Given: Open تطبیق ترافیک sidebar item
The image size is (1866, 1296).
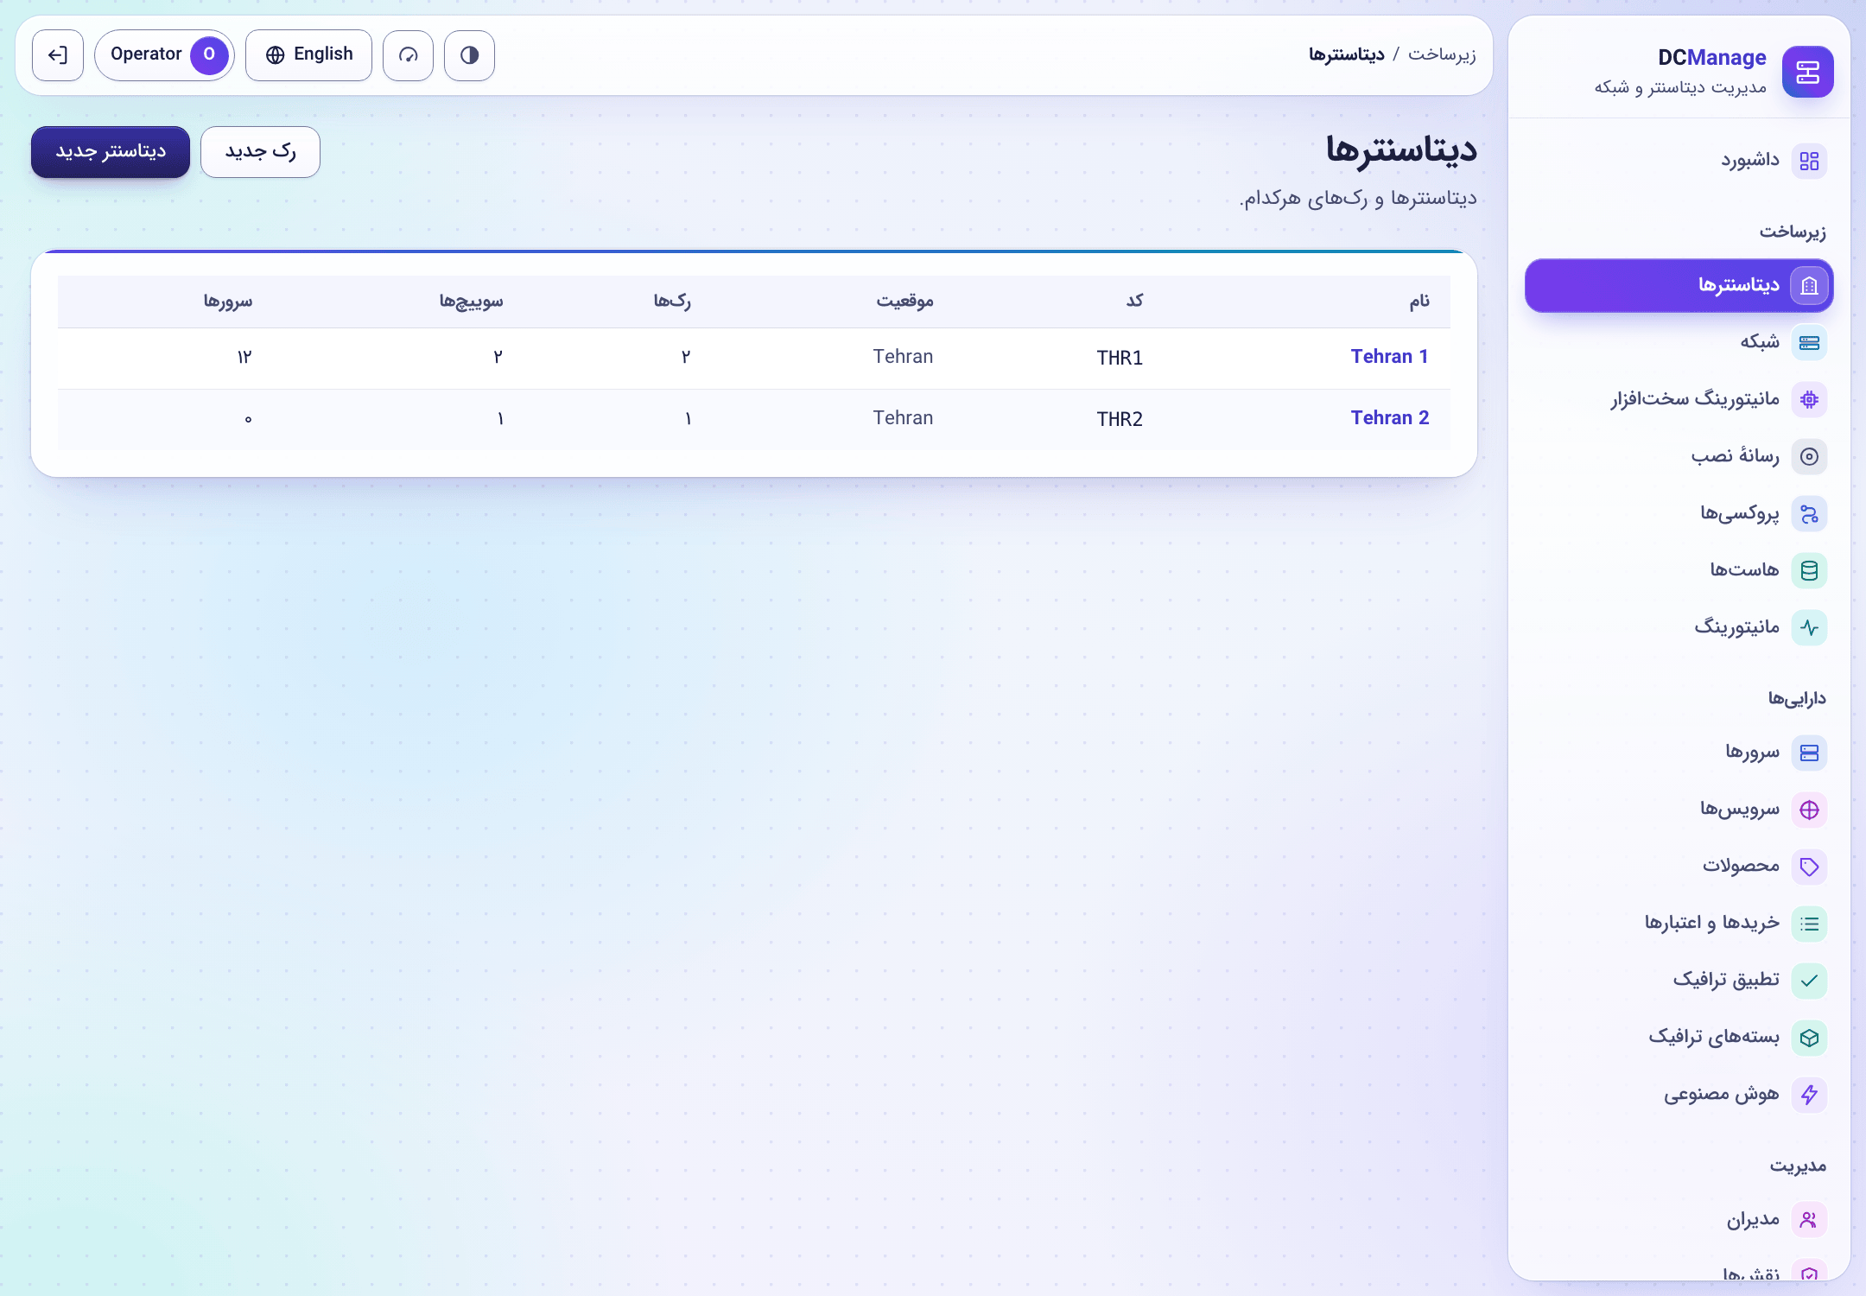Looking at the screenshot, I should (x=1679, y=981).
